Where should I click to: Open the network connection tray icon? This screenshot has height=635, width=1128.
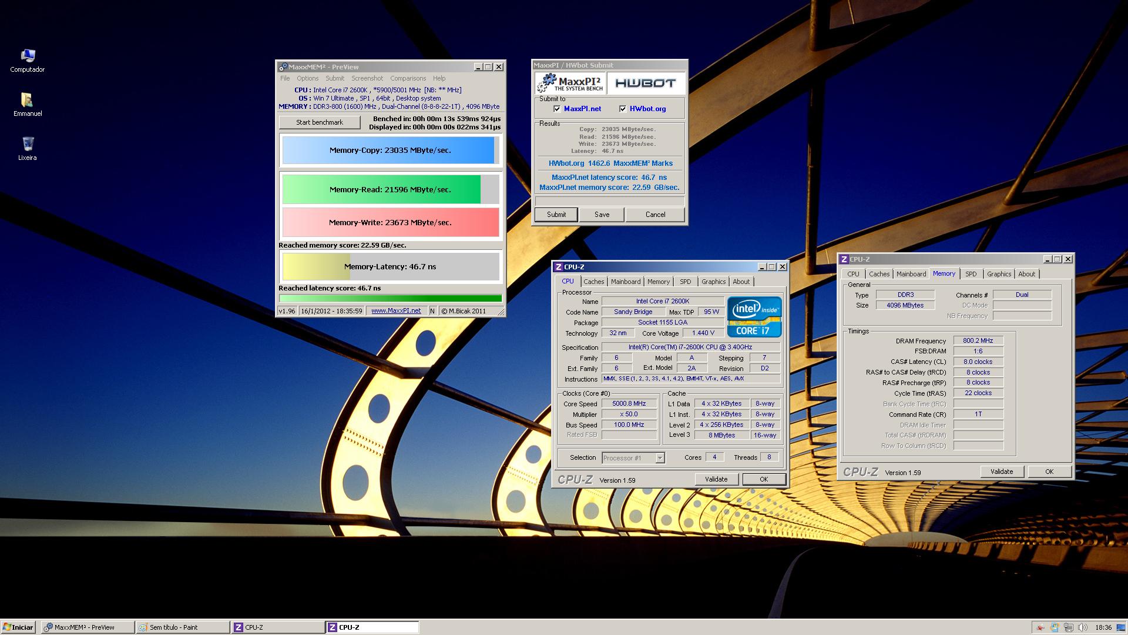click(1068, 627)
